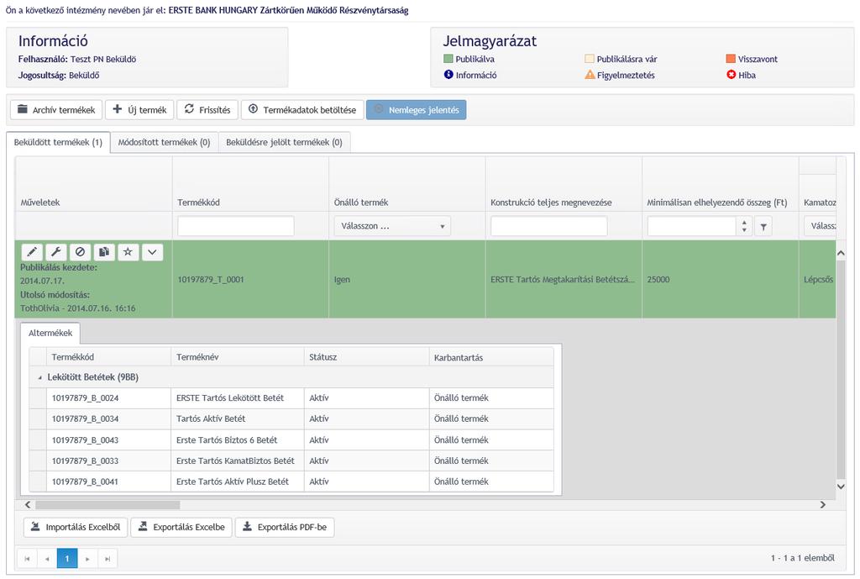Screen dimensions: 860x579
Task: Expand the product row chevron button
Action: click(x=153, y=252)
